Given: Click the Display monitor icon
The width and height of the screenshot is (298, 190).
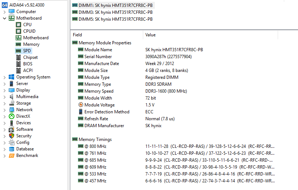Looking at the screenshot, I should [x=11, y=90].
